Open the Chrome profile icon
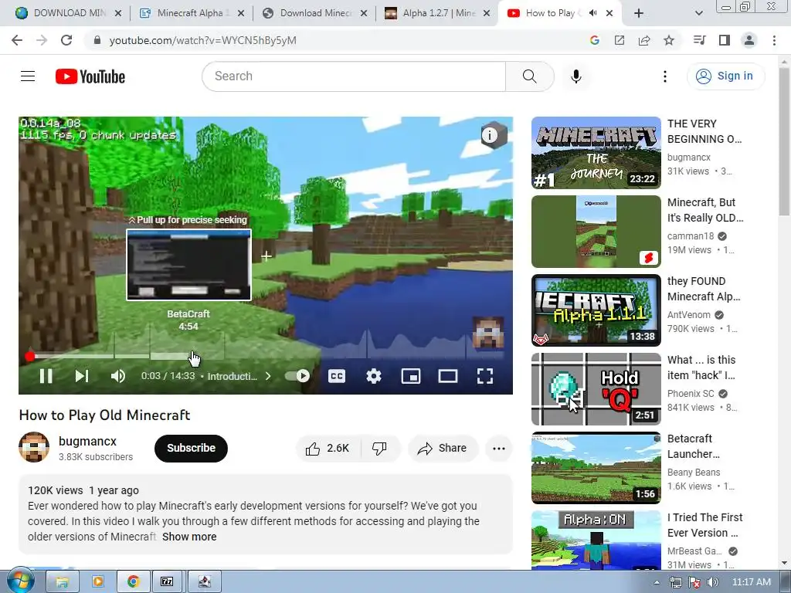The image size is (791, 593). 749,40
